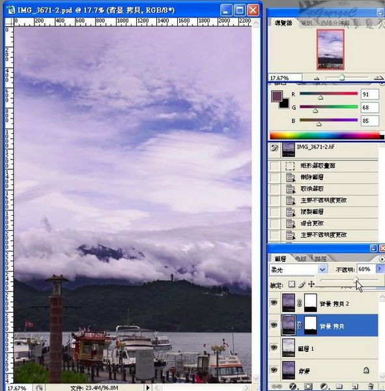
Task: Click the layer opacity popup slider
Action: (350, 280)
